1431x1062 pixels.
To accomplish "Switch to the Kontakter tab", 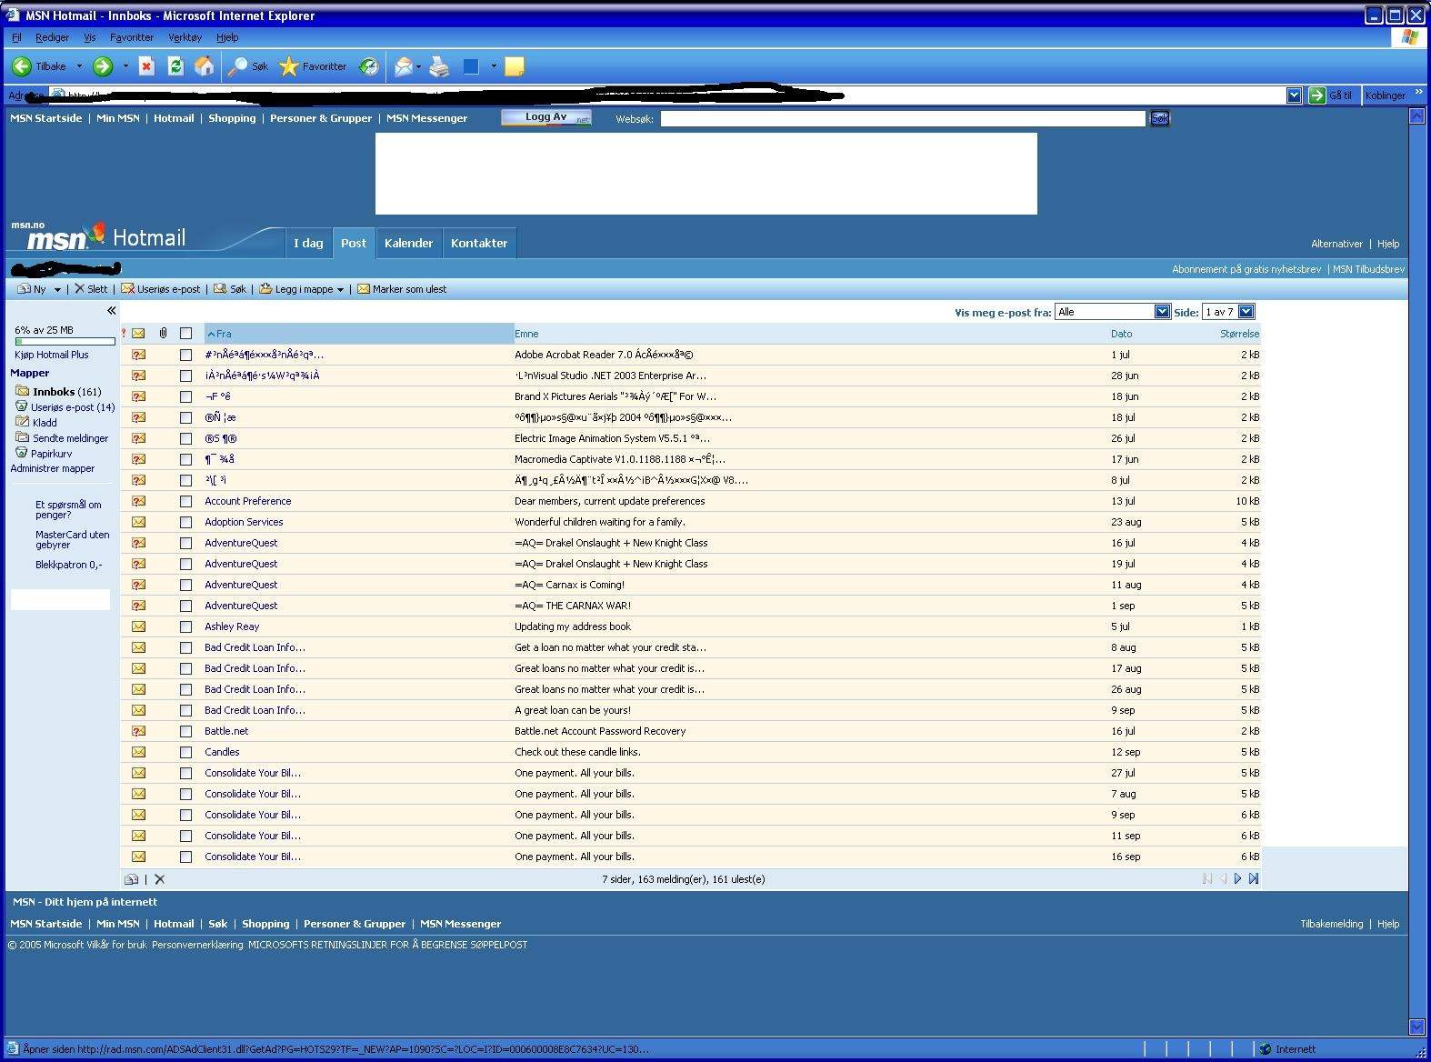I will tap(479, 243).
